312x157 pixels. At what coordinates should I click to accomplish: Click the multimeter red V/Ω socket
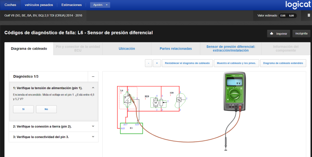coord(240,107)
